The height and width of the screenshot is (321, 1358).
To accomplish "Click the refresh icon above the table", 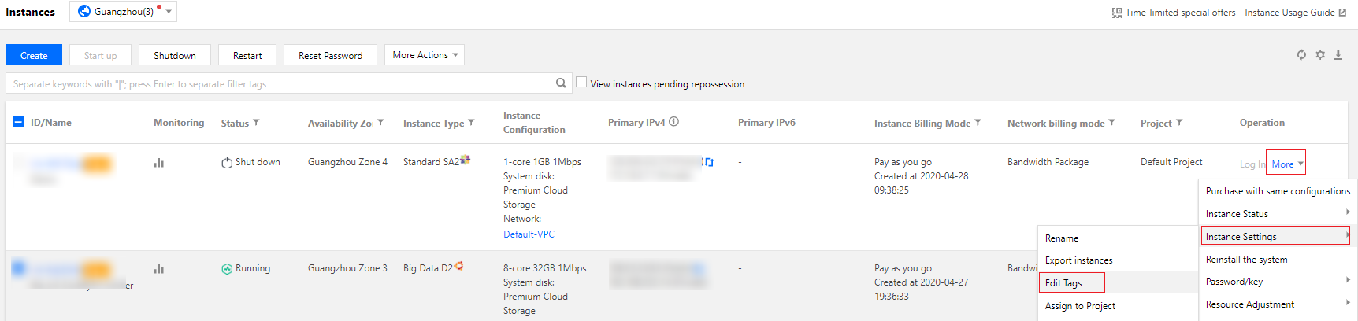I will (x=1301, y=55).
